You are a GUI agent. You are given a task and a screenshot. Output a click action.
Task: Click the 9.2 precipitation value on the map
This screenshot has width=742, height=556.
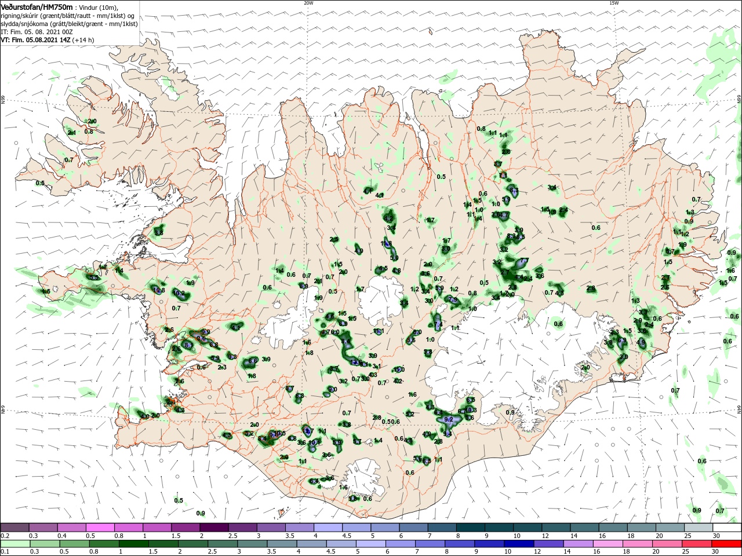click(448, 419)
